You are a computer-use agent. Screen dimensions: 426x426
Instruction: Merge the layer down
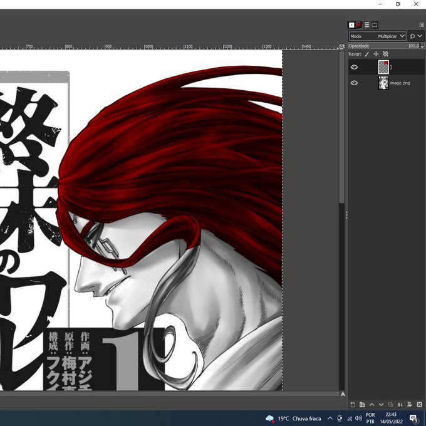(400, 405)
